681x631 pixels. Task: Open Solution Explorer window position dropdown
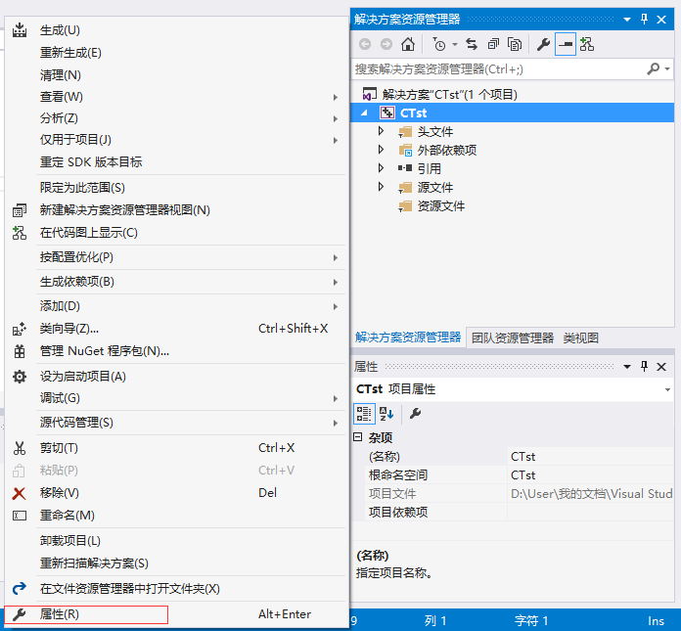pos(627,20)
